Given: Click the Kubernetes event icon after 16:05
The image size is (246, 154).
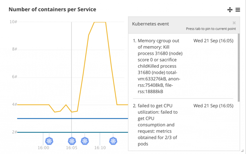Looking at the screenshot, I should point(85,141).
